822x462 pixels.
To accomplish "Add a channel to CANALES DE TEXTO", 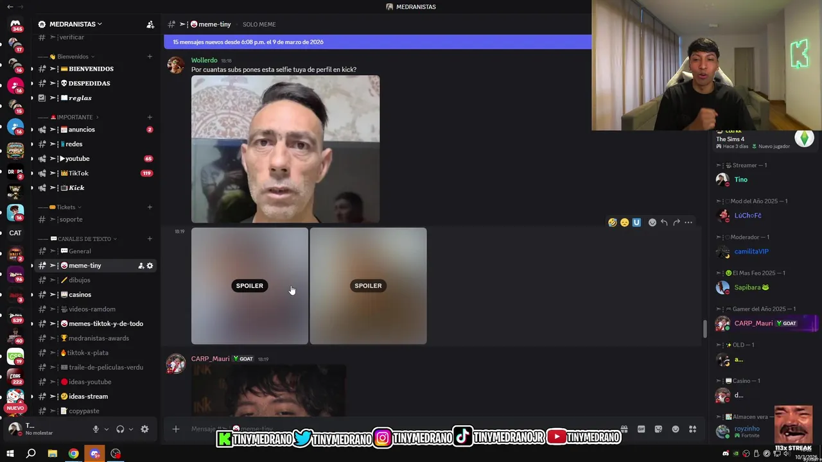I will [x=150, y=239].
